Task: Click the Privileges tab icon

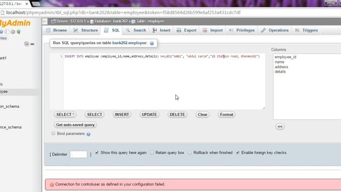Action: point(231,30)
